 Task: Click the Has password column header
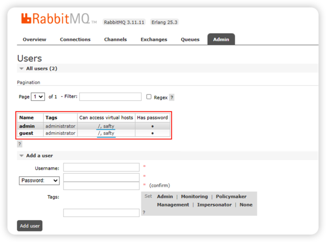tap(153, 118)
